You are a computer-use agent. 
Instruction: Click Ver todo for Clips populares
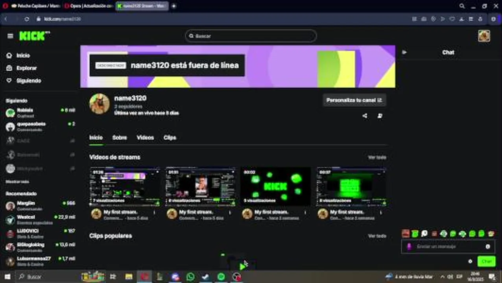point(377,236)
